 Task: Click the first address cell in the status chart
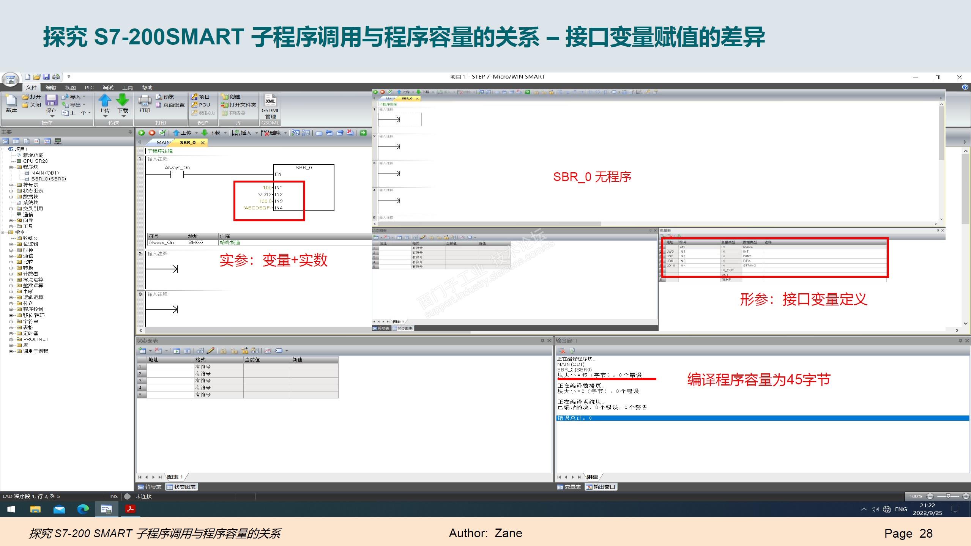(x=170, y=367)
